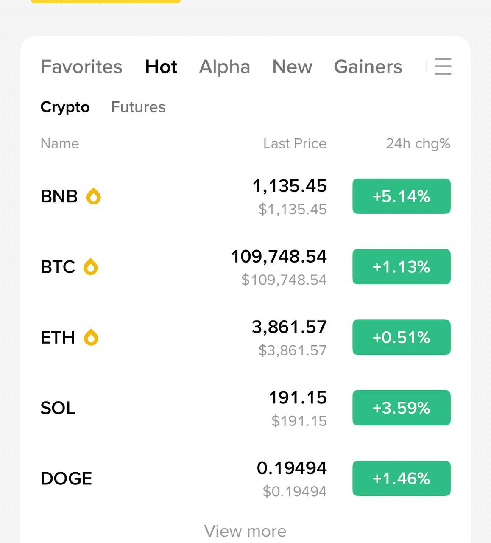491x543 pixels.
Task: Switch to the New listings tab
Action: 292,67
